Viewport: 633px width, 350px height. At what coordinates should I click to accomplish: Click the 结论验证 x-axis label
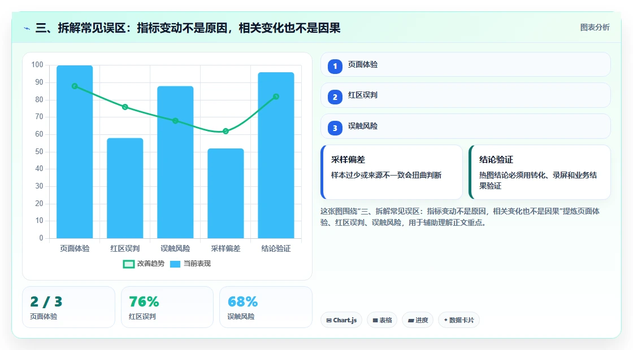(x=276, y=248)
